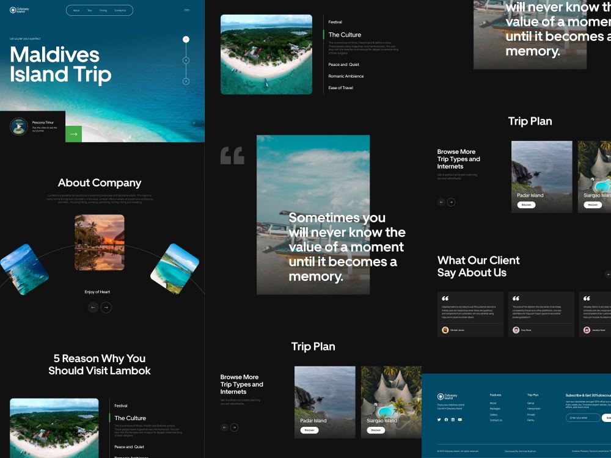Open the Facebook icon in the footer

point(446,420)
